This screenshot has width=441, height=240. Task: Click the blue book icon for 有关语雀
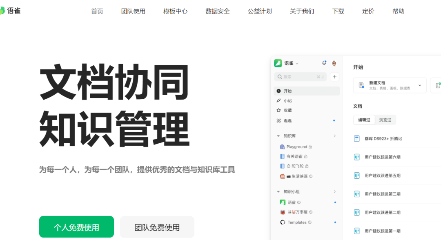pos(282,157)
